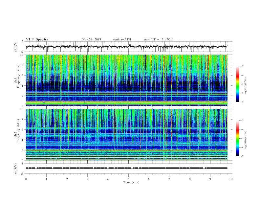This screenshot has width=260, height=201.
Task: Click the "ch.3(V)" axis label
Action: pos(16,168)
